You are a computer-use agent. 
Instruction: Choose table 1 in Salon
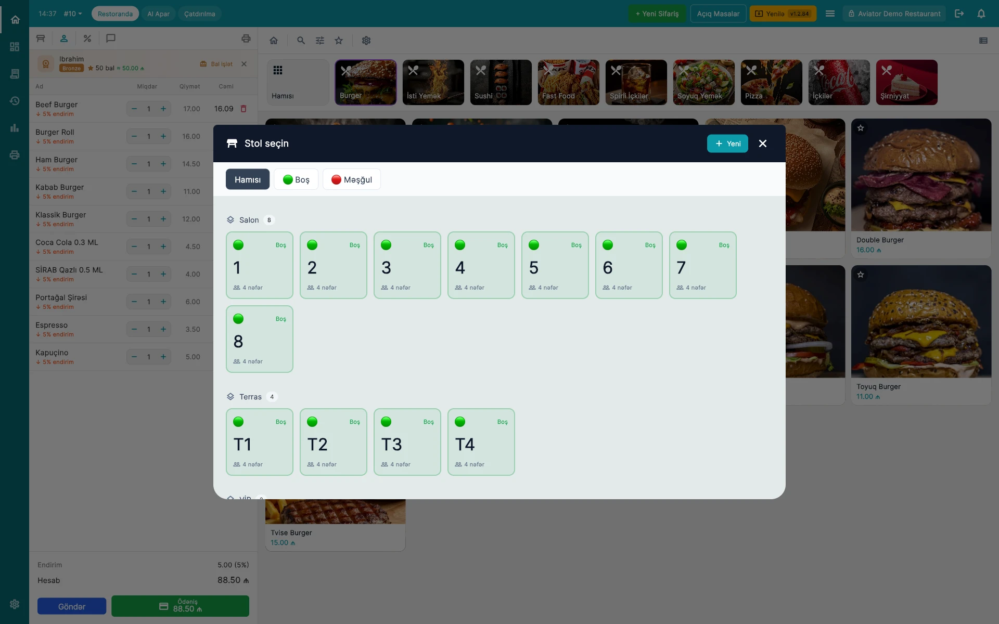(x=260, y=265)
